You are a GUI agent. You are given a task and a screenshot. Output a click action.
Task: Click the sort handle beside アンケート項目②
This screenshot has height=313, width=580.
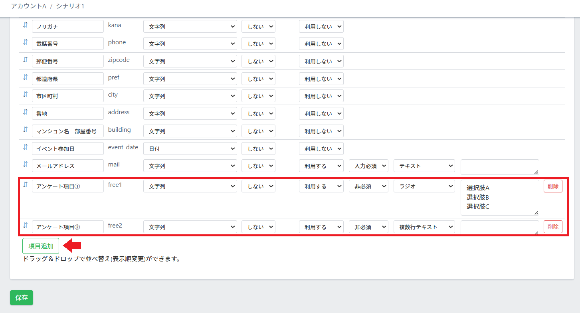[25, 225]
